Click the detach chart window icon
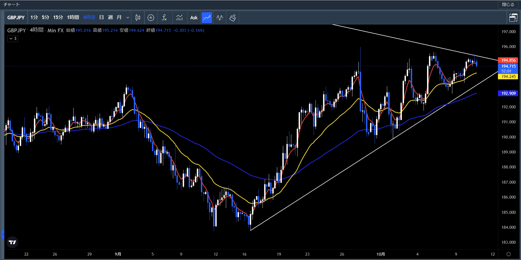 pos(513,18)
